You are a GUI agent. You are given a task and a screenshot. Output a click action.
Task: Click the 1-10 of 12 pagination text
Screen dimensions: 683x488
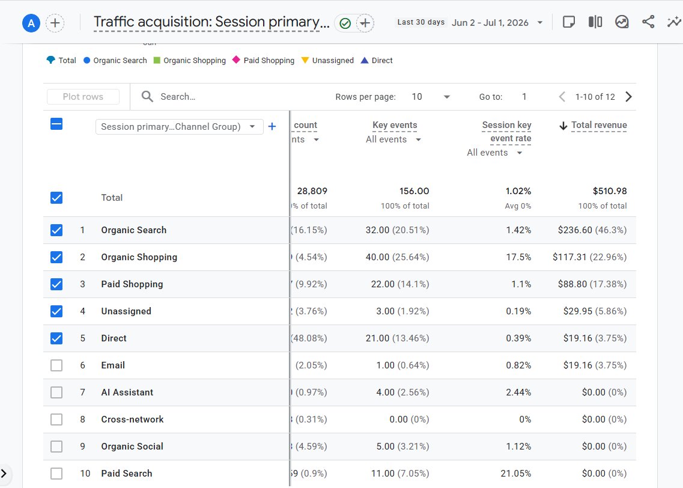pyautogui.click(x=595, y=97)
